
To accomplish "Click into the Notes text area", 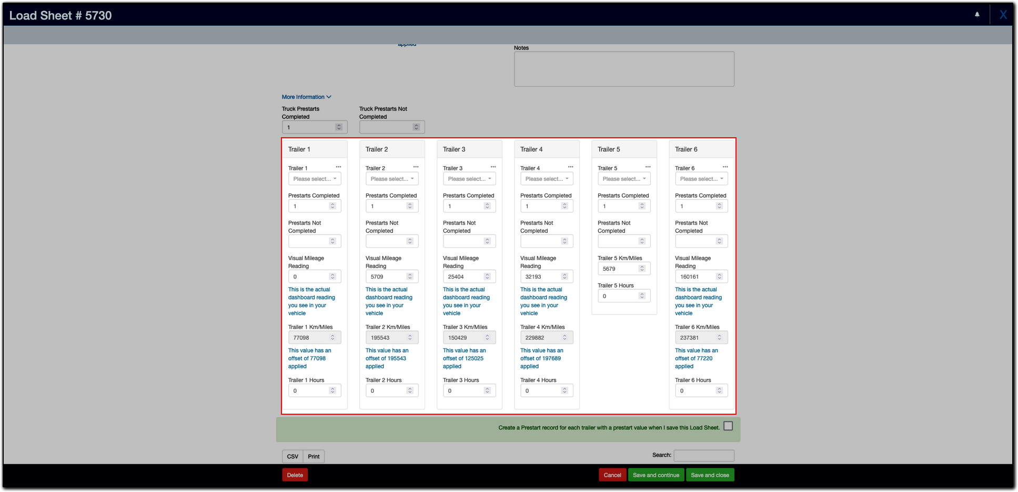I will [624, 69].
